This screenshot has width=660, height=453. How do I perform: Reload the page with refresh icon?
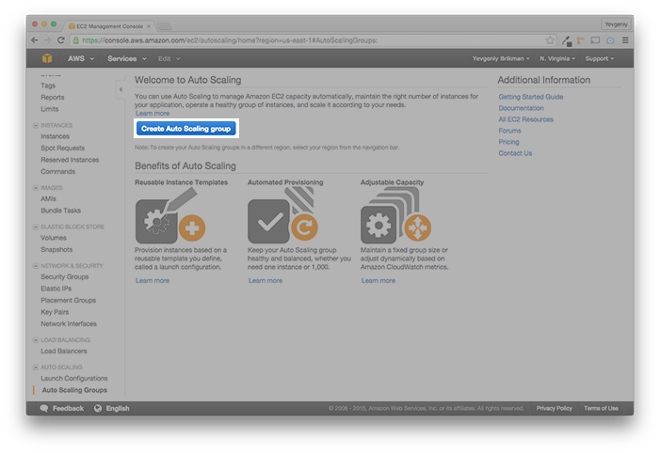[x=60, y=40]
